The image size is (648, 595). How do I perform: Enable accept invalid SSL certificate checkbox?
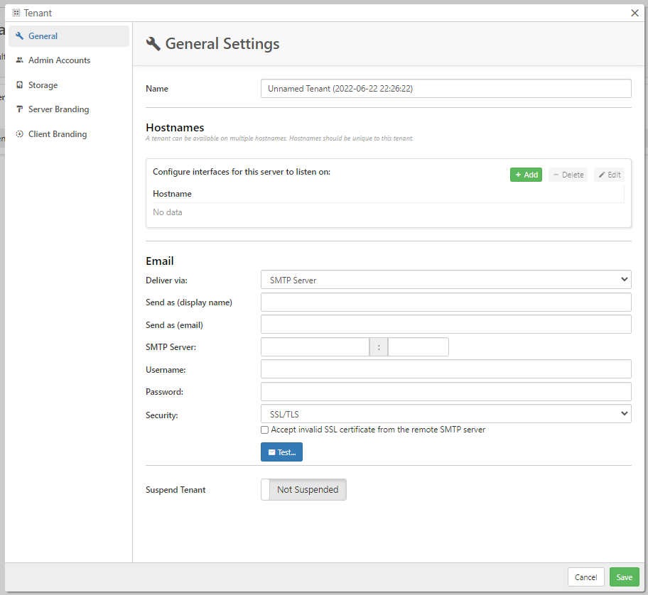(x=265, y=430)
